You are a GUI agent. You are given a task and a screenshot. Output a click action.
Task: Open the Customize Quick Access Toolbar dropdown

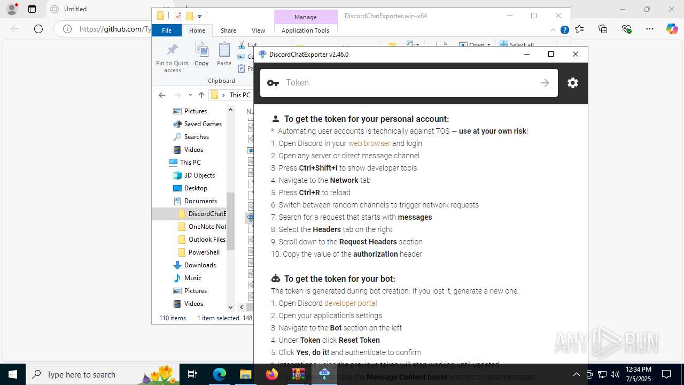(x=199, y=16)
